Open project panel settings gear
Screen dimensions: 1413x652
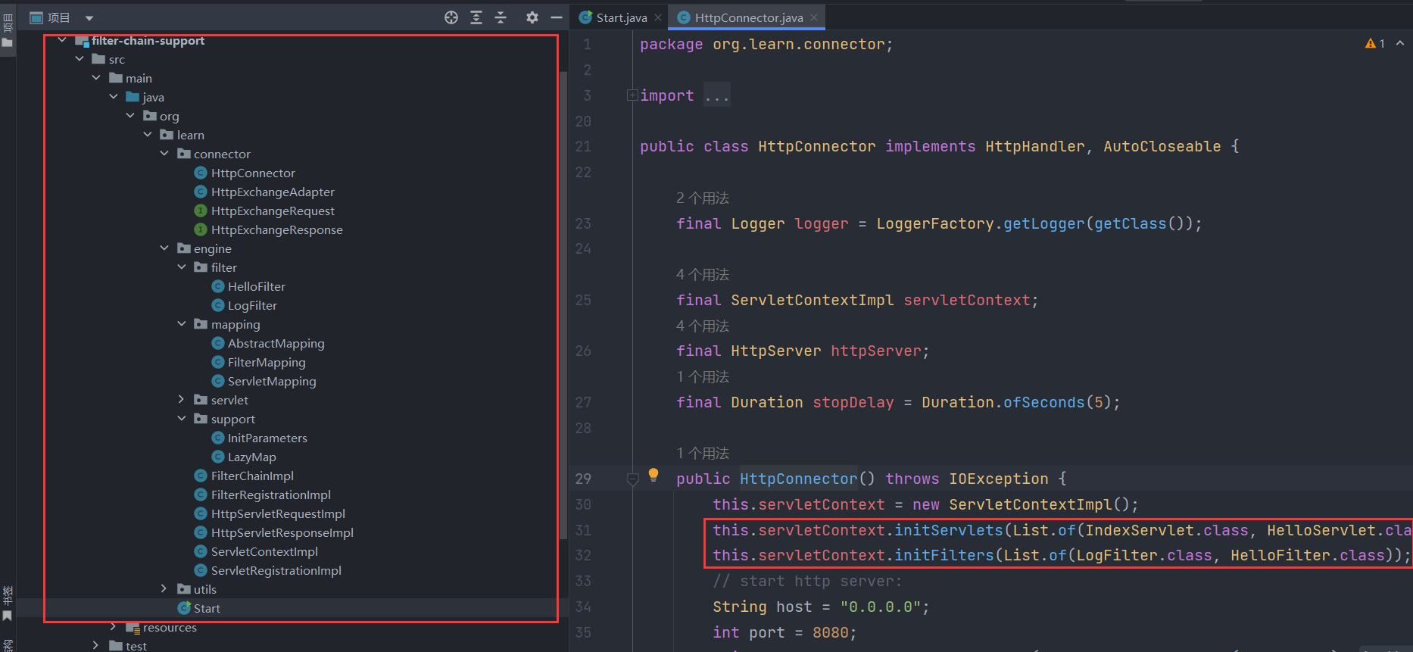pos(532,17)
